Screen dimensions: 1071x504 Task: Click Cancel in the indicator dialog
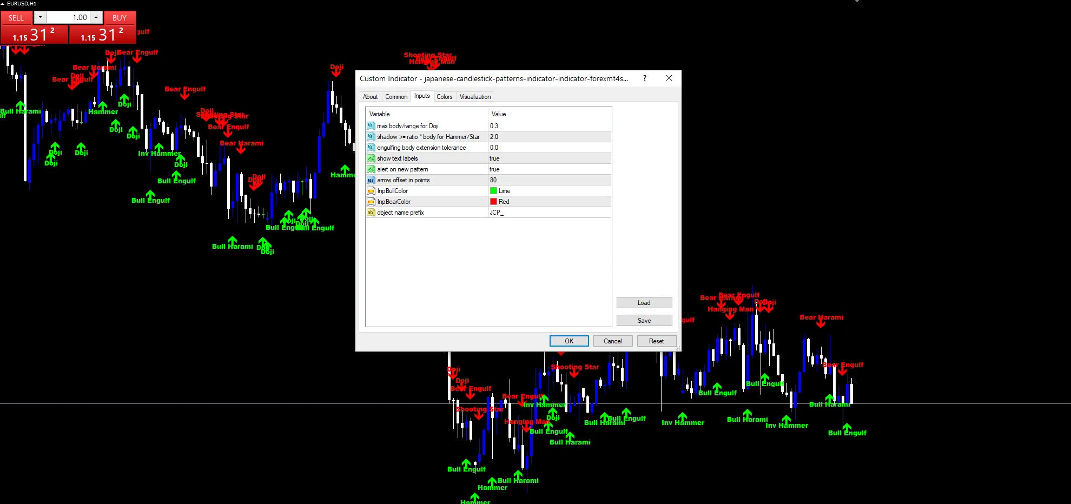point(613,341)
